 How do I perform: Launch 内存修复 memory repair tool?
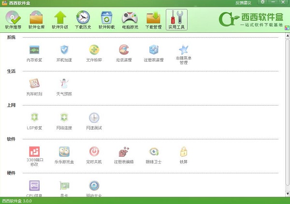[34, 54]
